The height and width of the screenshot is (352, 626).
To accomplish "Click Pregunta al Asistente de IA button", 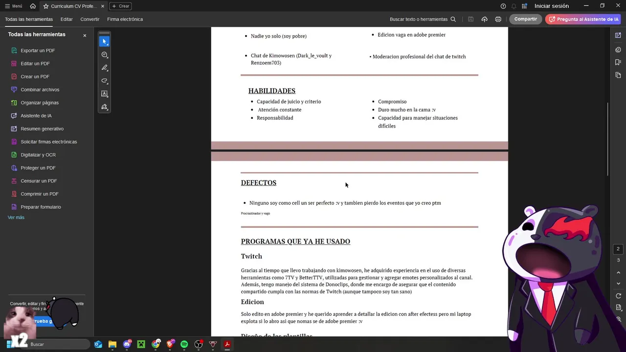I will [x=583, y=19].
